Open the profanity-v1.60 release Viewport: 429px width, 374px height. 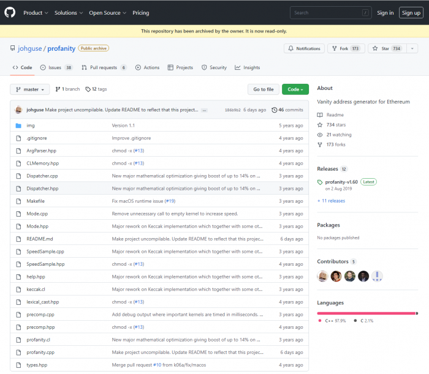point(341,182)
